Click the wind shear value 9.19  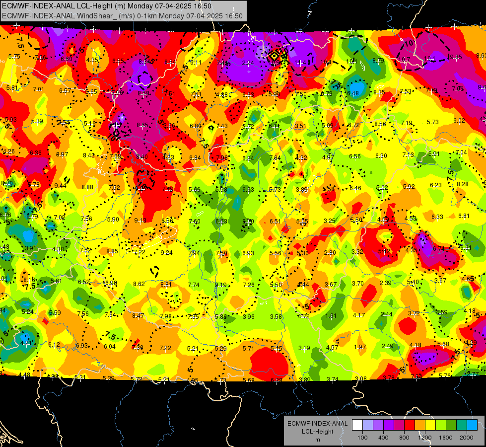coord(221,285)
